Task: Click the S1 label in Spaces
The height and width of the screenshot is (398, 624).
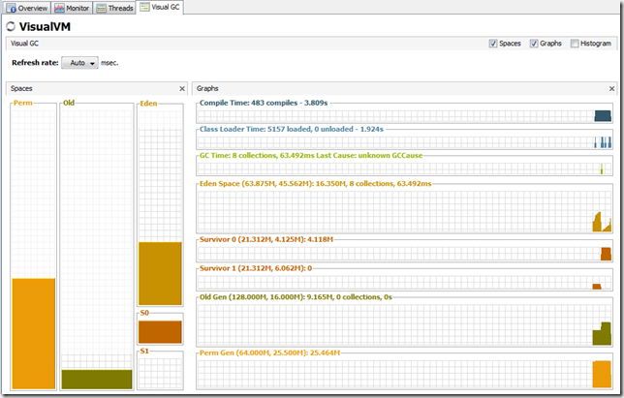Action: [144, 352]
